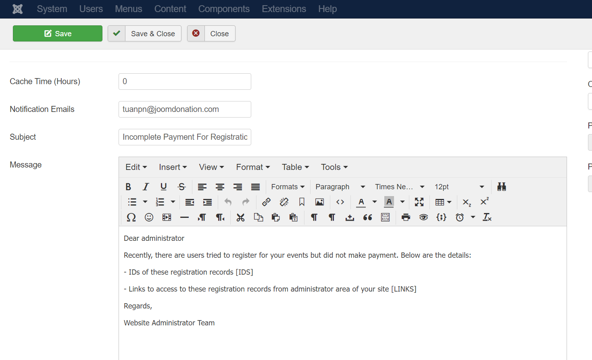Open the Formats dropdown
The width and height of the screenshot is (592, 360).
(x=288, y=187)
